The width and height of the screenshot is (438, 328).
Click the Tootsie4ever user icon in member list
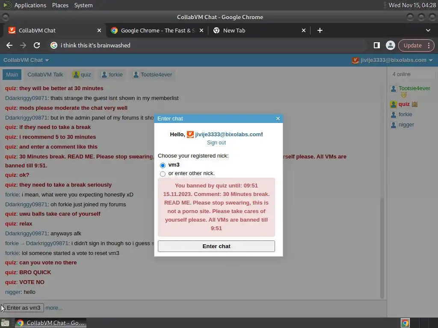(394, 89)
